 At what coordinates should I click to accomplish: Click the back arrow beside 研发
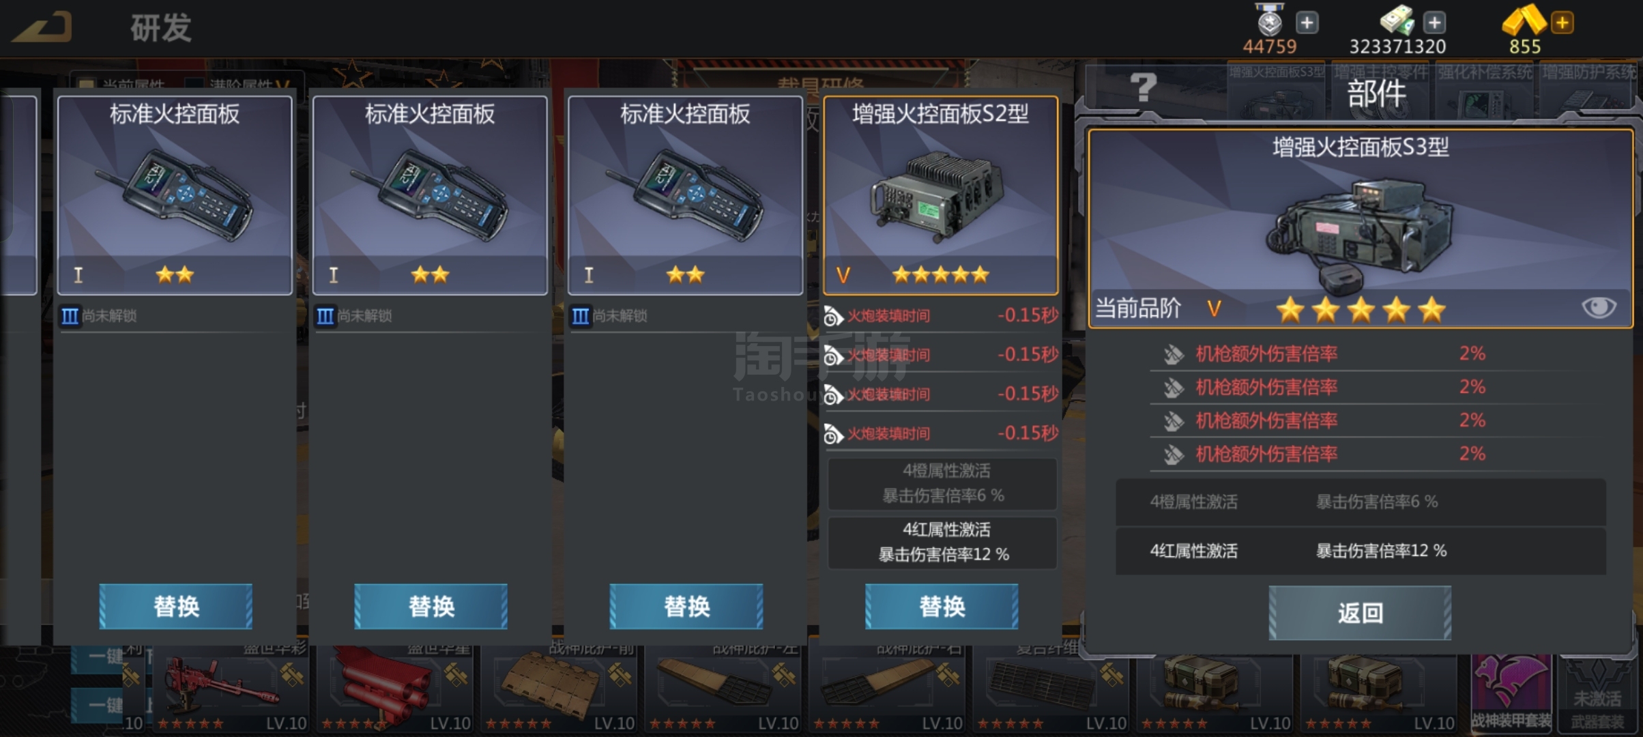pos(42,29)
